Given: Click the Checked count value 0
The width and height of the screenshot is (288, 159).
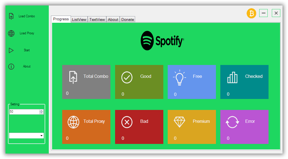Looking at the screenshot, I should tap(228, 94).
